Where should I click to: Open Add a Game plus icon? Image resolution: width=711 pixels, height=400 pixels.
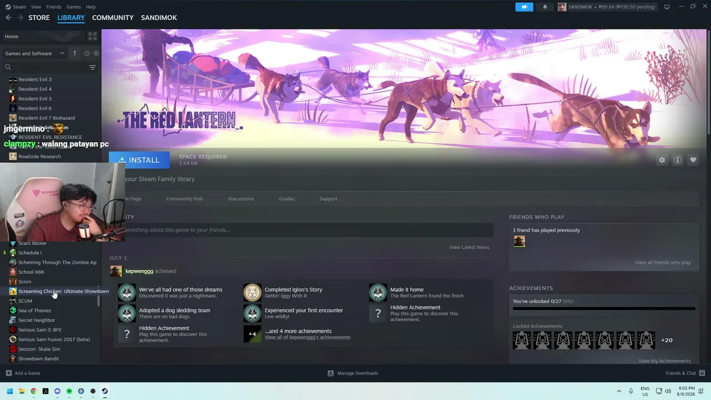[x=8, y=373]
